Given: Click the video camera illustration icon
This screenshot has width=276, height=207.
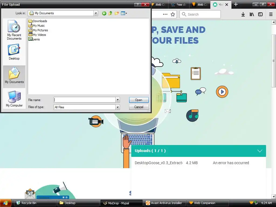Looking at the screenshot, I should pyautogui.click(x=96, y=121).
